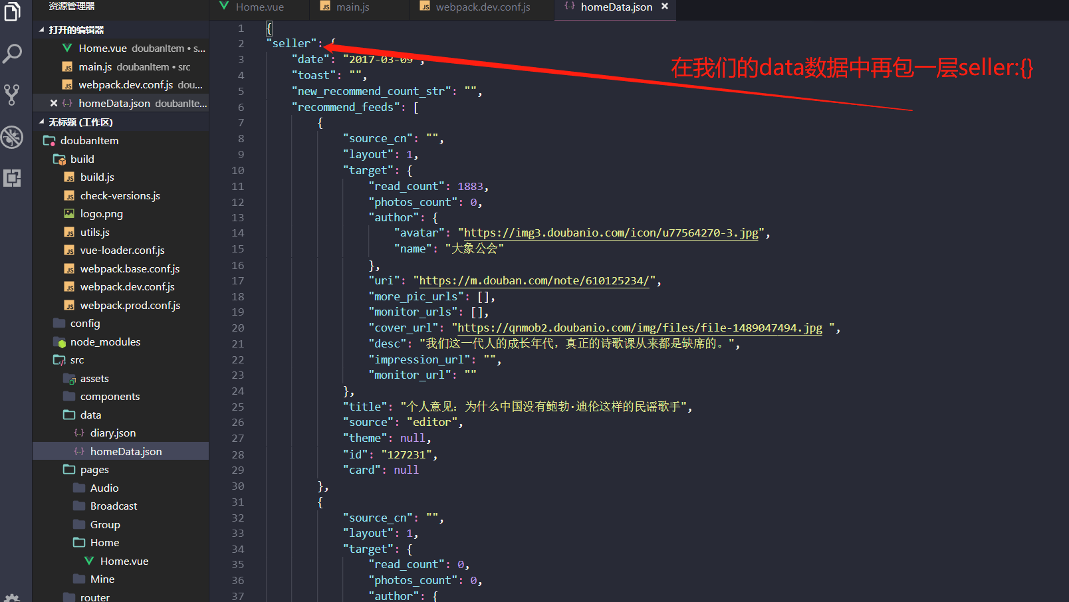The image size is (1069, 602).
Task: Open webpack.dev.conf.js in open editors list
Action: pyautogui.click(x=121, y=85)
